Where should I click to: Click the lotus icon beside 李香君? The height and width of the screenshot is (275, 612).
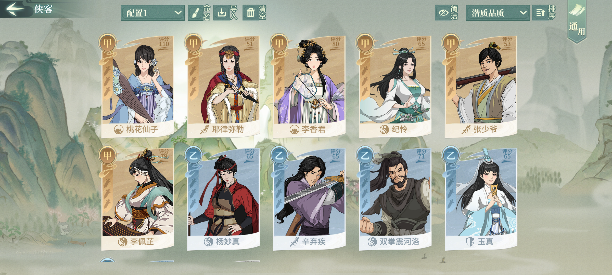[295, 129]
